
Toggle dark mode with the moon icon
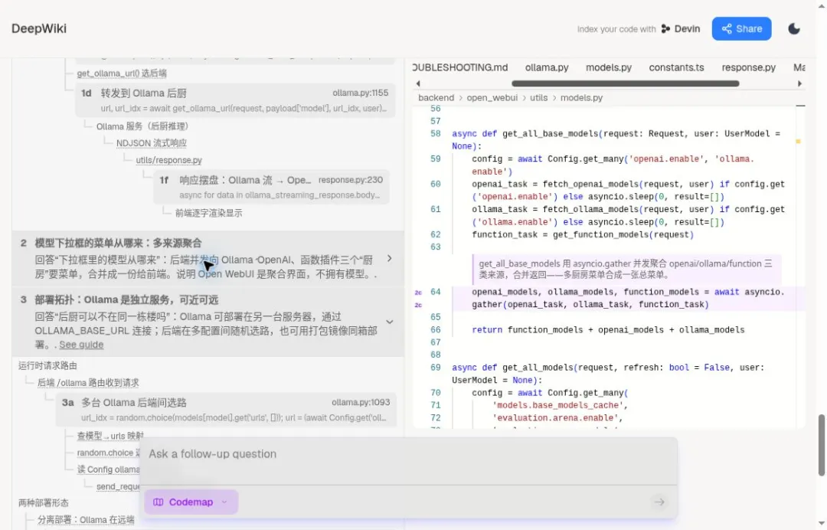pos(794,29)
